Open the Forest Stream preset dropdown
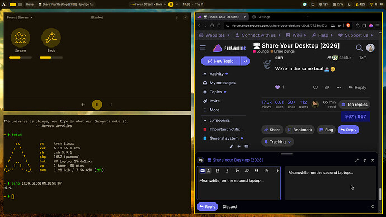Image resolution: width=386 pixels, height=217 pixels. pos(20,17)
